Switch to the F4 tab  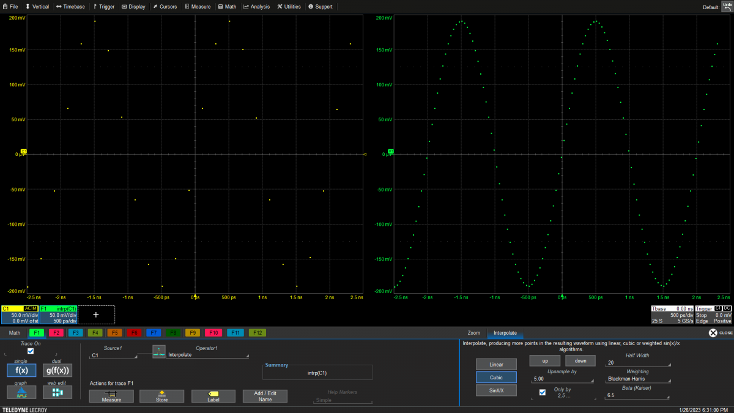pos(95,333)
